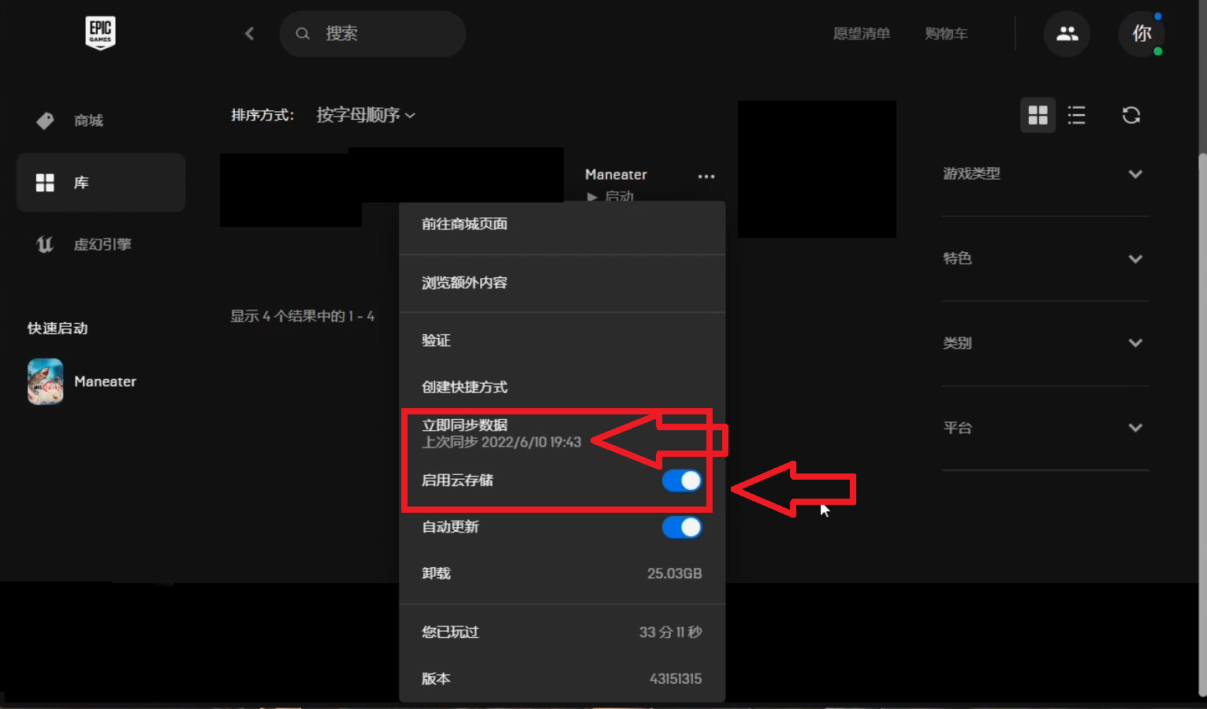
Task: Click 版本 43151315 row
Action: tap(562, 678)
